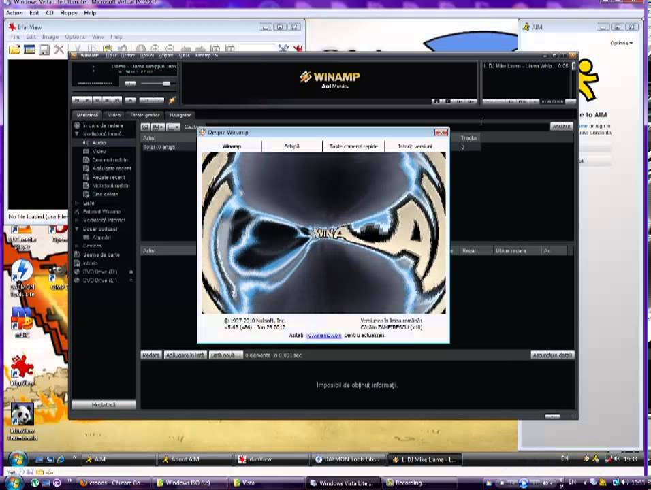Click the delete X icon in IrfanView
This screenshot has height=490, width=651.
(59, 50)
